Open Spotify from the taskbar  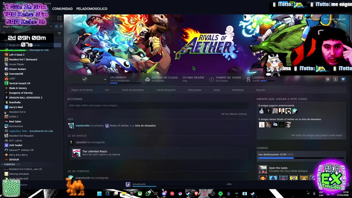tap(220, 194)
